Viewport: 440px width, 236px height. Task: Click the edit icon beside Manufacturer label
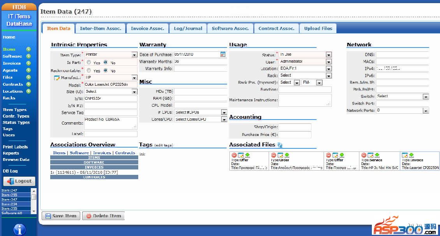tap(56, 78)
